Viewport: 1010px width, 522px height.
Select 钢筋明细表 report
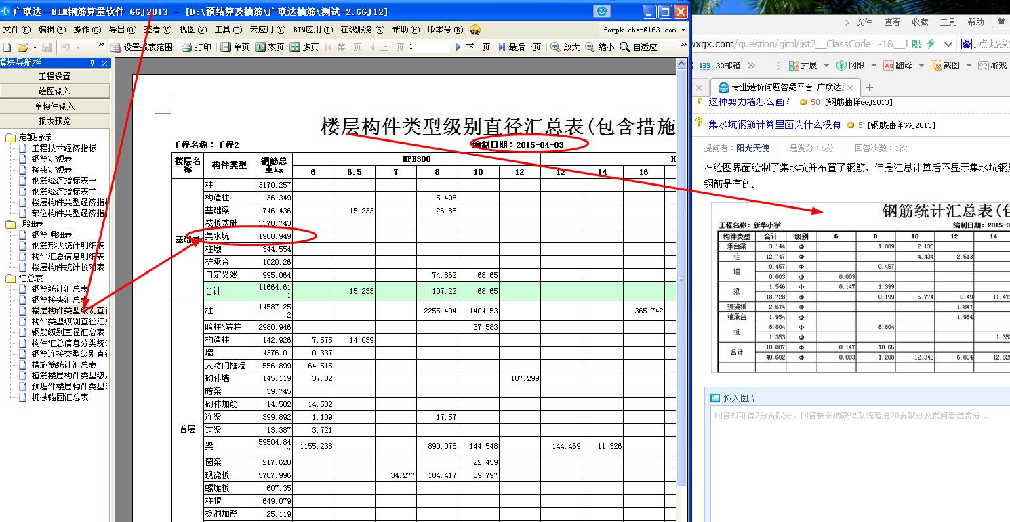(52, 235)
